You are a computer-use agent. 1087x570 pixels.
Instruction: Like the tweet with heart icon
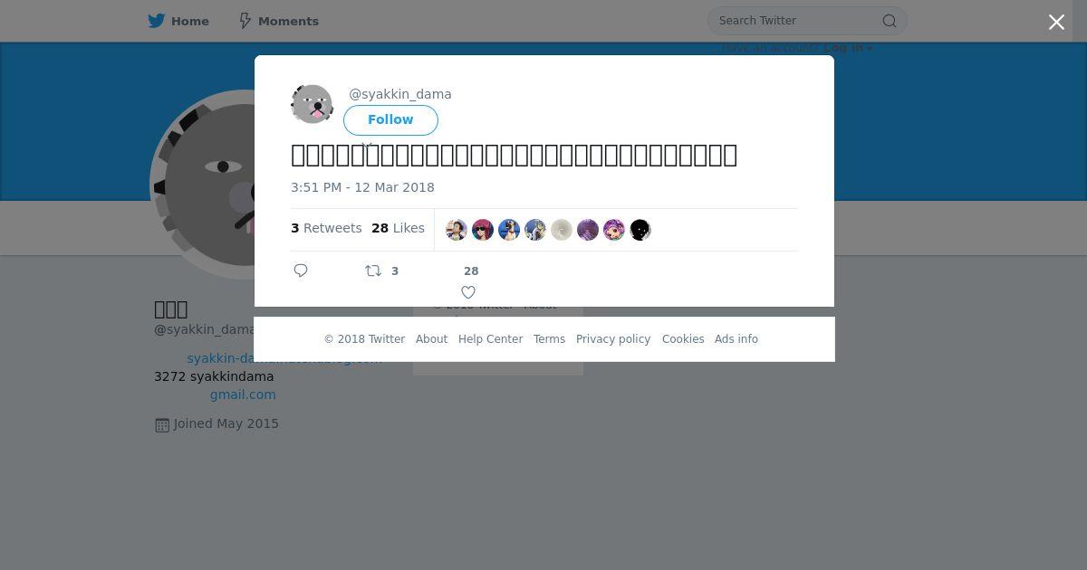tap(468, 292)
